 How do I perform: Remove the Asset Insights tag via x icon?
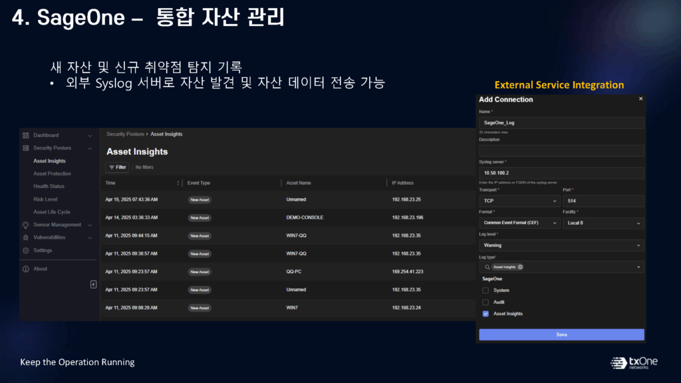click(520, 267)
